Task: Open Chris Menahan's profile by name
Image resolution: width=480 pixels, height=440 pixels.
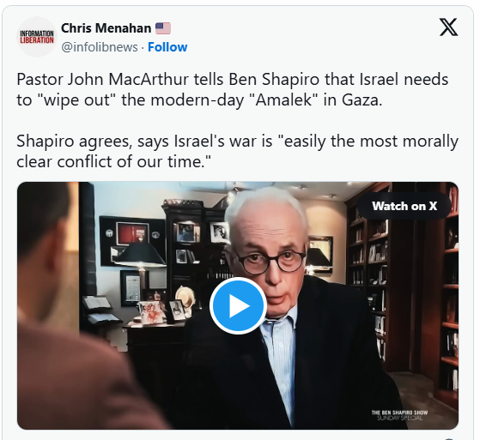Action: (106, 28)
